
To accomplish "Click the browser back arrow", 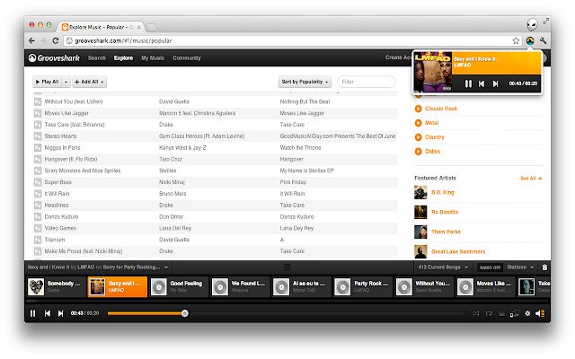I will 32,40.
